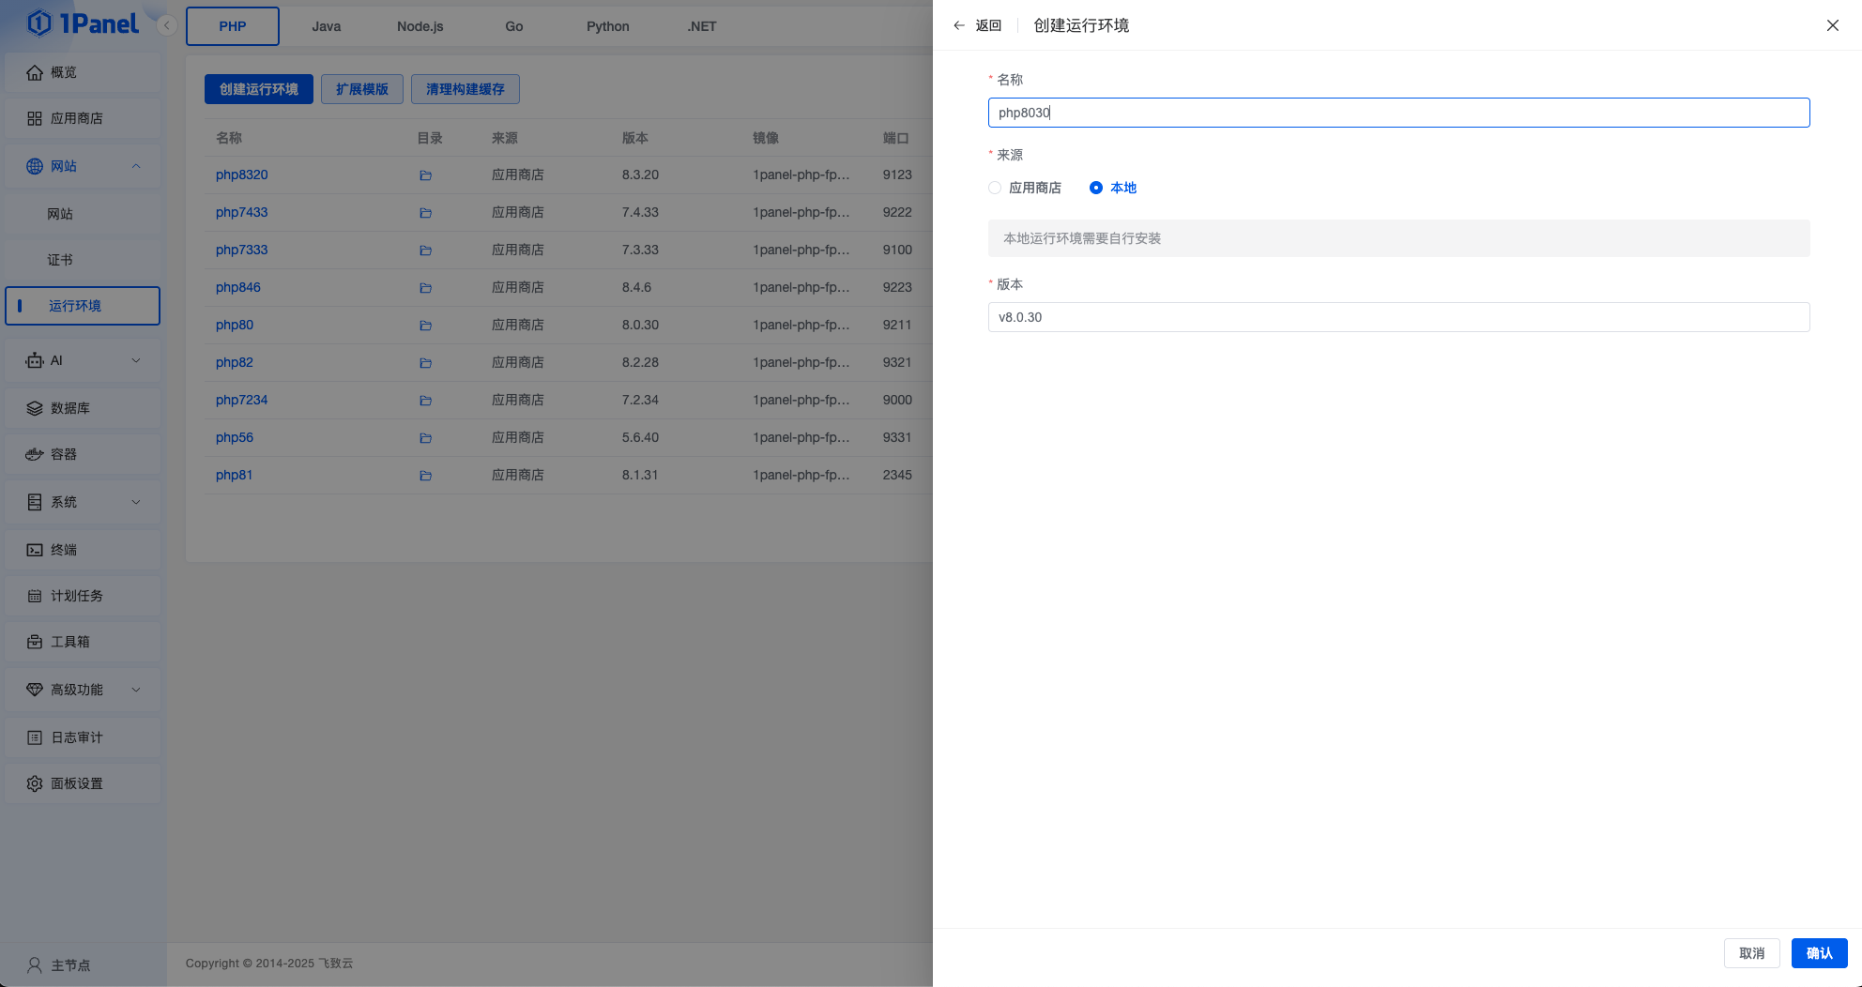This screenshot has height=987, width=1862.
Task: Open the folder icon for php8320
Action: tap(425, 175)
